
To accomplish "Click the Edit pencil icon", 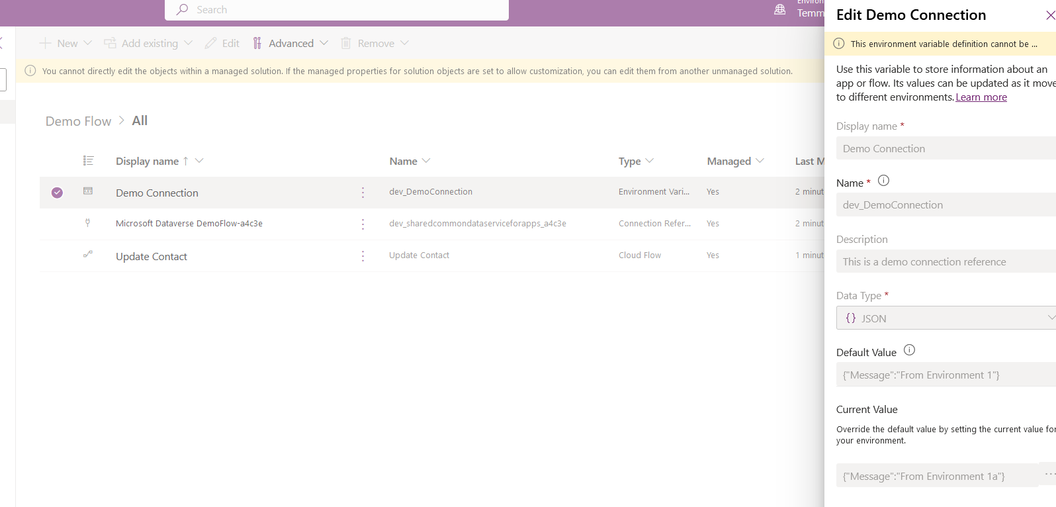I will (210, 43).
